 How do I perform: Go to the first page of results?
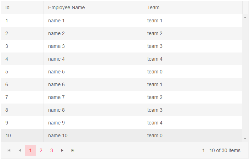pyautogui.click(x=9, y=150)
